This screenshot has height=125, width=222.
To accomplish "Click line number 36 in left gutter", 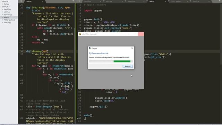I will 22,51.
